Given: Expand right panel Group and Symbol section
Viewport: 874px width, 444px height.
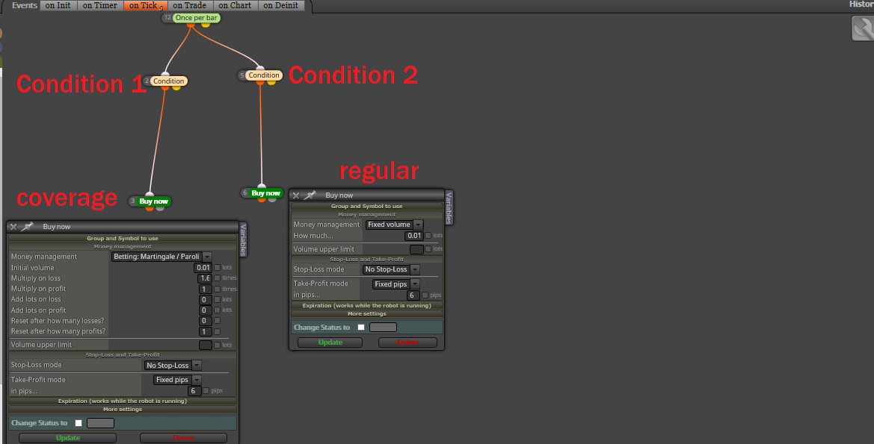Looking at the screenshot, I should 367,207.
